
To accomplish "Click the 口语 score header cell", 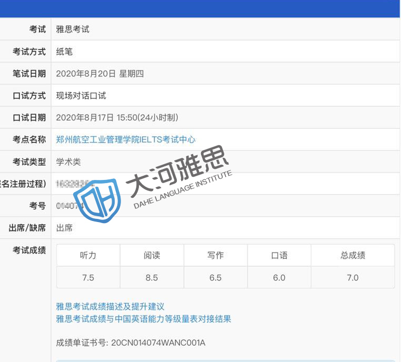I will 279,255.
